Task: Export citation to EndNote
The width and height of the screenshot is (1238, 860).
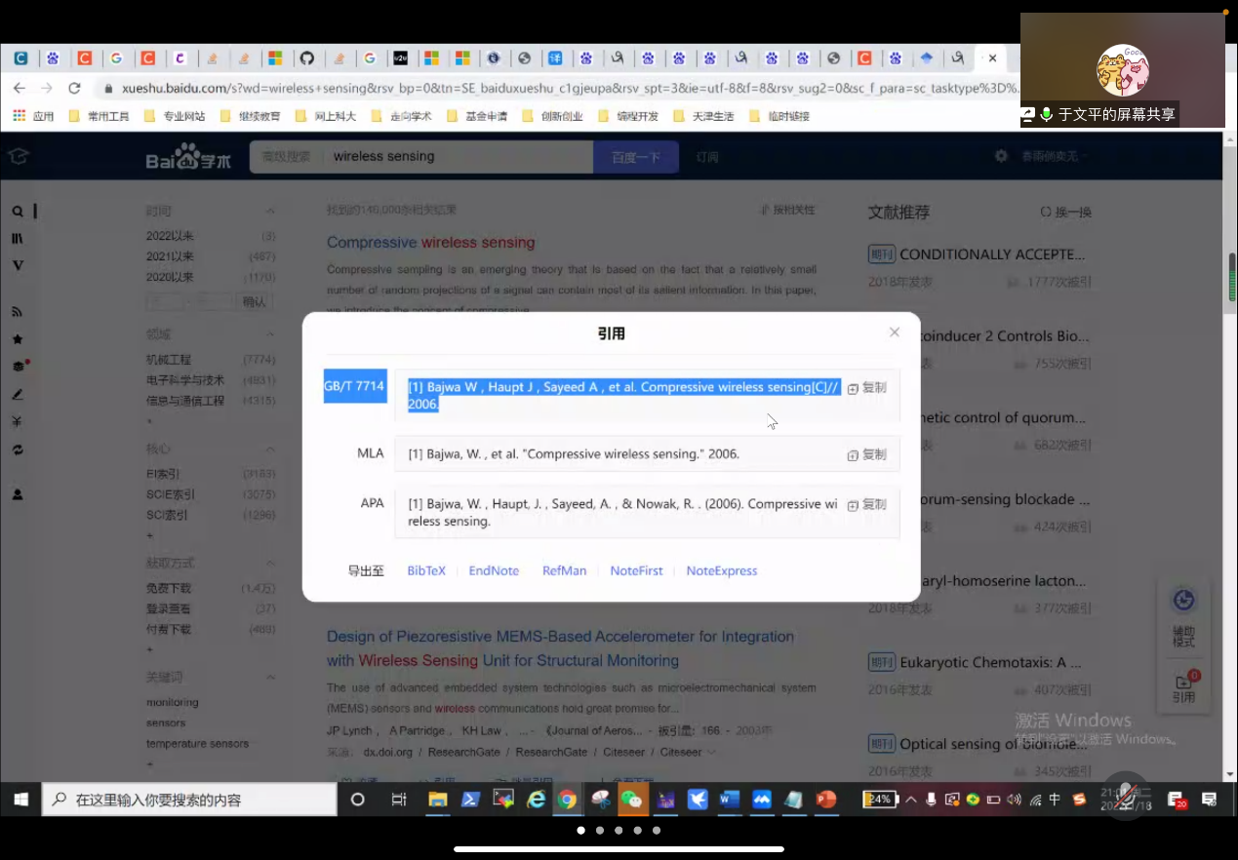Action: (x=494, y=571)
